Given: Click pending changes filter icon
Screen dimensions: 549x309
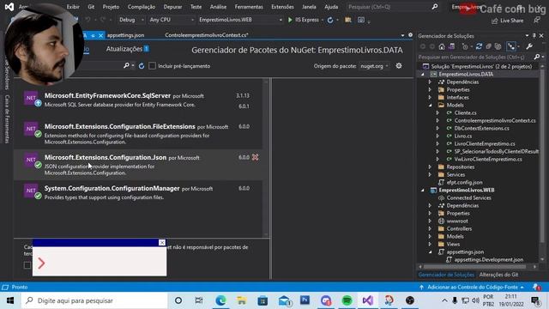Looking at the screenshot, I should point(465,46).
